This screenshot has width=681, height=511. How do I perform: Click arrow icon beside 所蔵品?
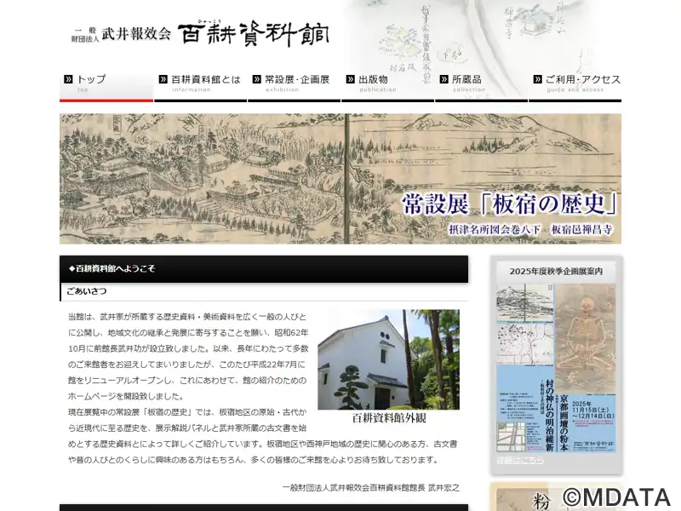click(444, 79)
